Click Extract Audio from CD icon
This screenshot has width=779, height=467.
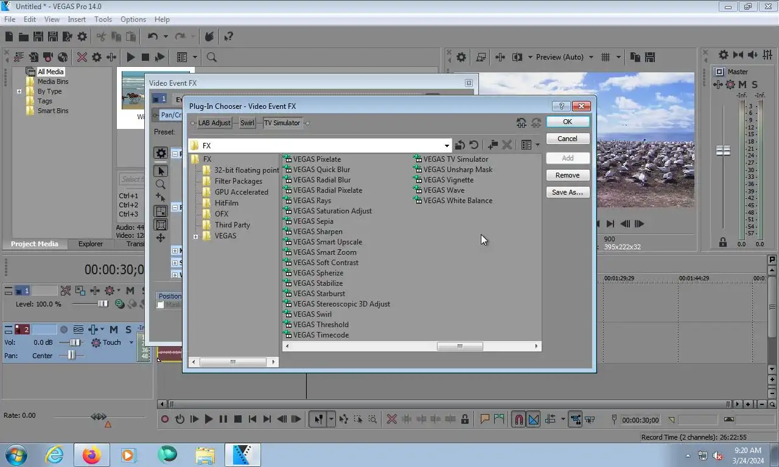[x=63, y=57]
